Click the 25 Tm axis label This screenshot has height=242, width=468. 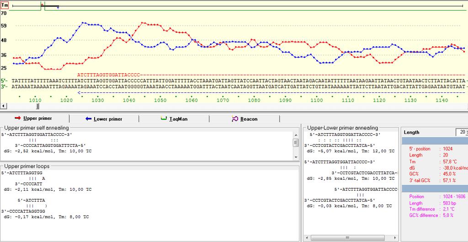(x=4, y=68)
